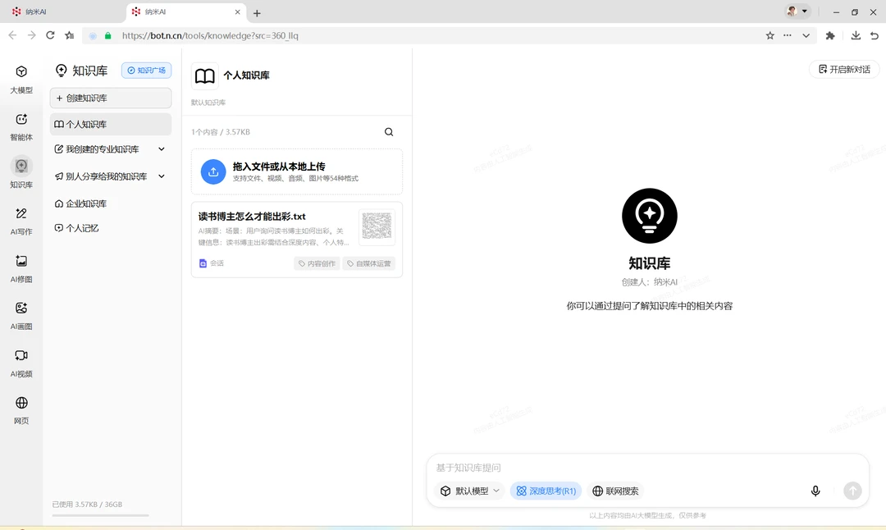The height and width of the screenshot is (530, 886).
Task: Select 企业知识库 in the sidebar list
Action: click(111, 203)
